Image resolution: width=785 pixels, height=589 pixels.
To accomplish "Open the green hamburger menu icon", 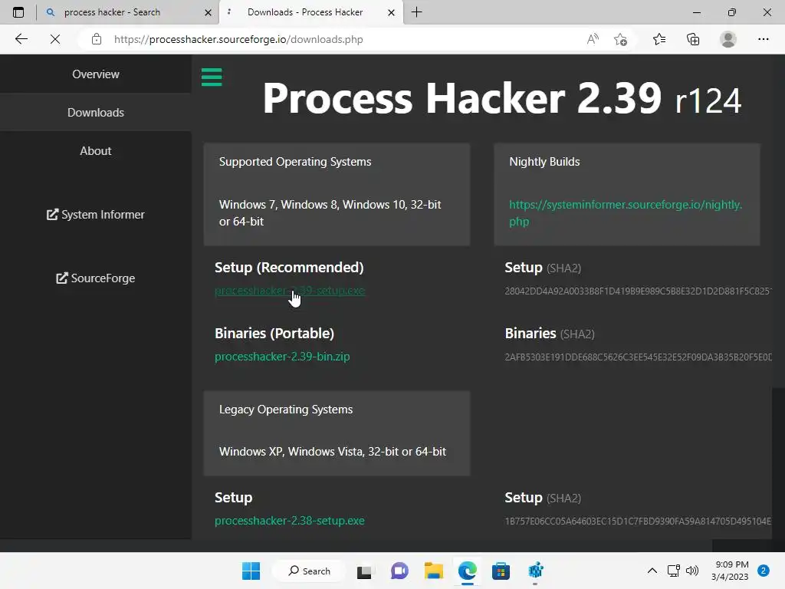I will 212,77.
